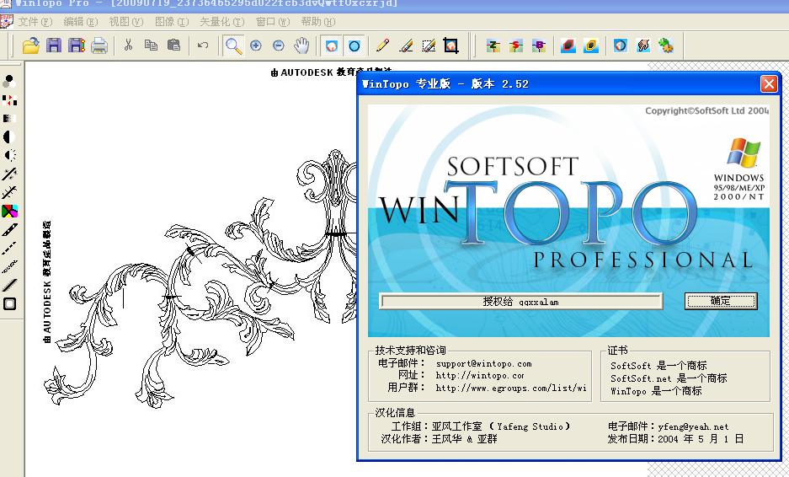Click the solid diagonal line sidebar icon
The width and height of the screenshot is (789, 477).
9,285
